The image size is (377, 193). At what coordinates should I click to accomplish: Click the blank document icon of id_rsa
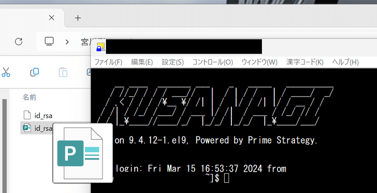click(27, 115)
